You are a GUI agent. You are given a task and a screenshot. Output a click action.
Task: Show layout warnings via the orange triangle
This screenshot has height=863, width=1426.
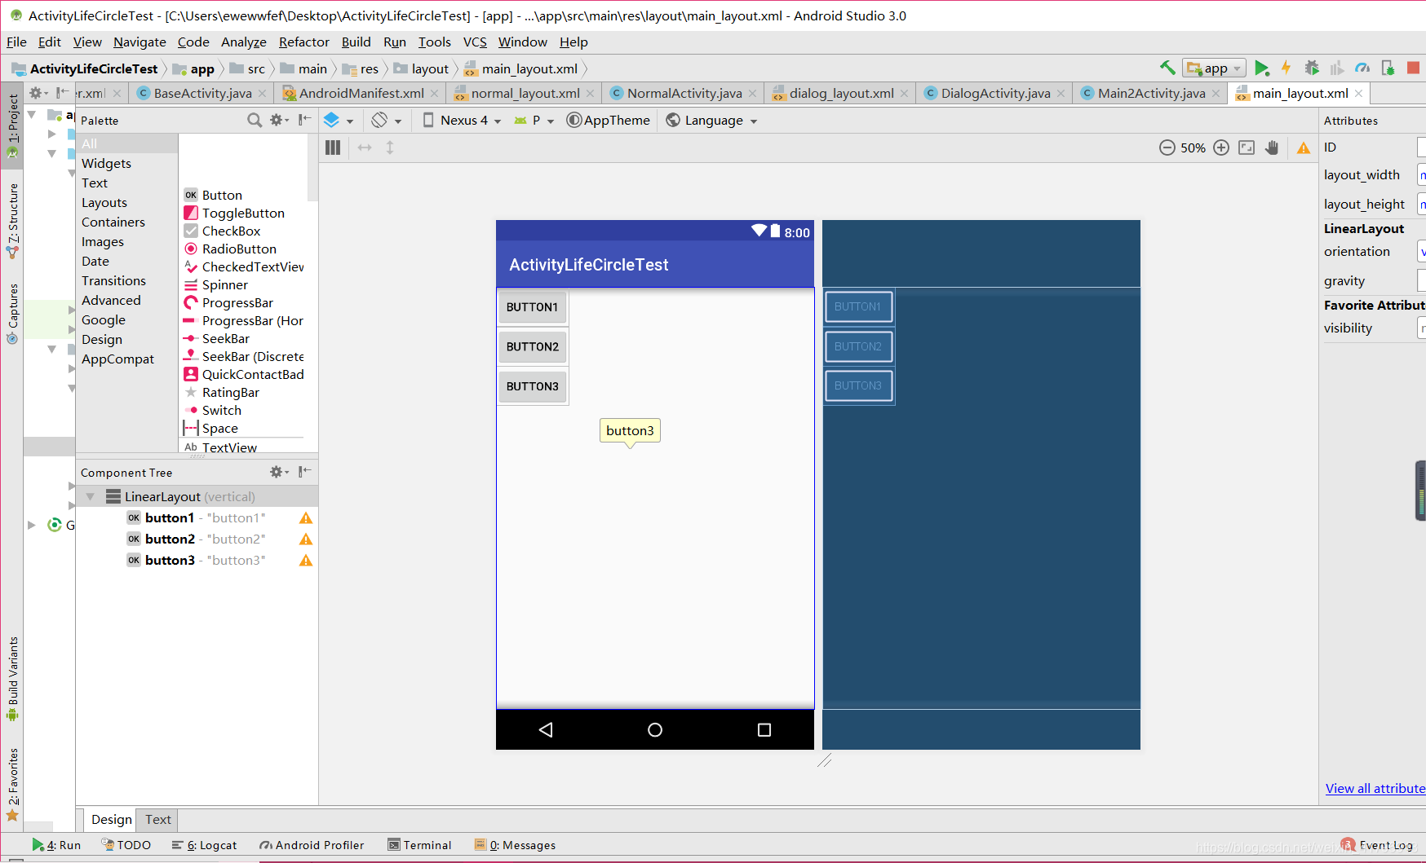click(x=1304, y=148)
